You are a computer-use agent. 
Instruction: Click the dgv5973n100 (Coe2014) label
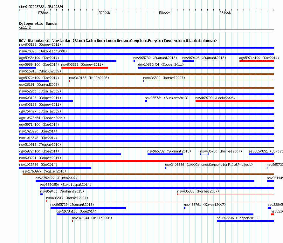[76, 211]
